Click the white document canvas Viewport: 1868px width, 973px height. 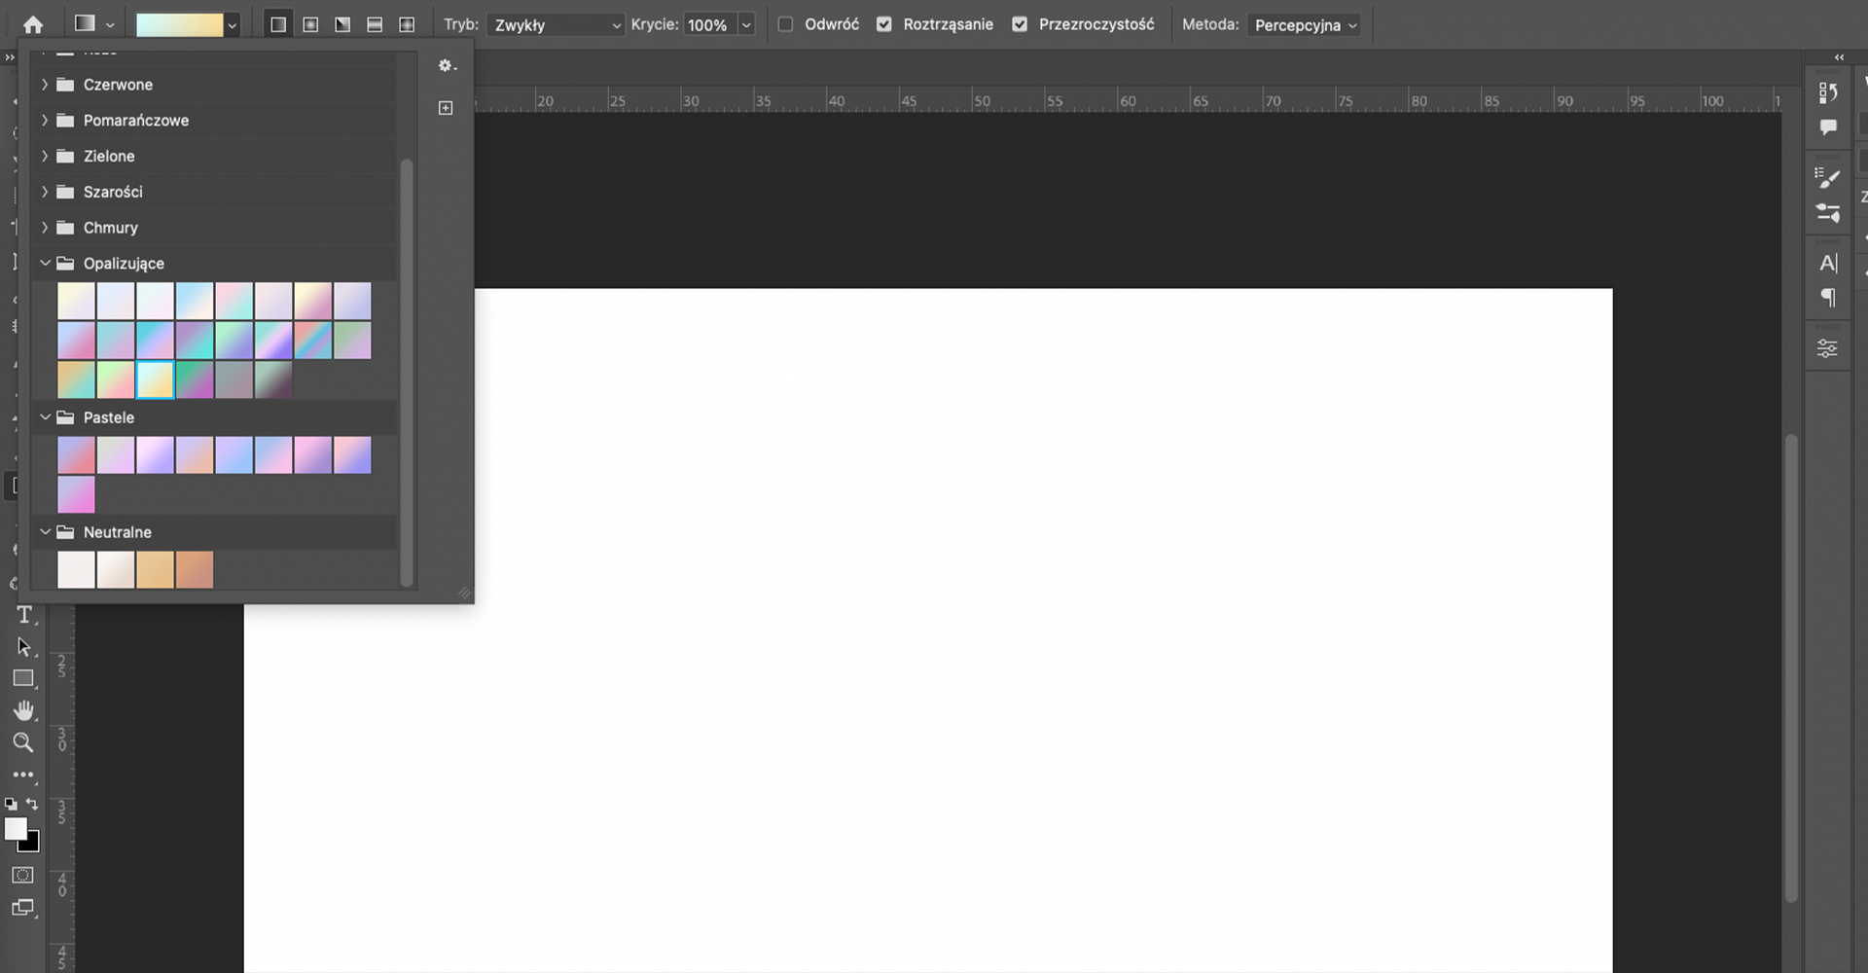928,630
